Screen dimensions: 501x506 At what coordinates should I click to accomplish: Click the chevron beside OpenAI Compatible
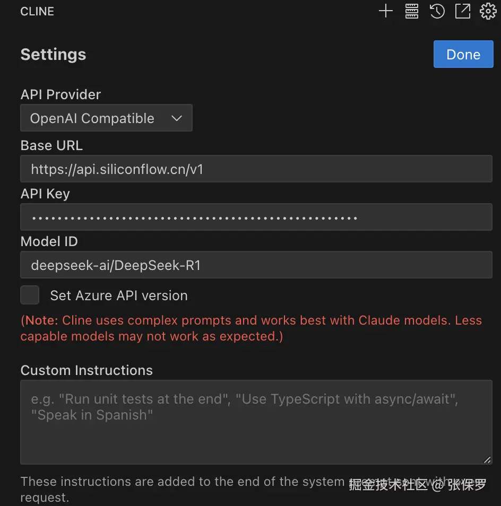coord(177,118)
